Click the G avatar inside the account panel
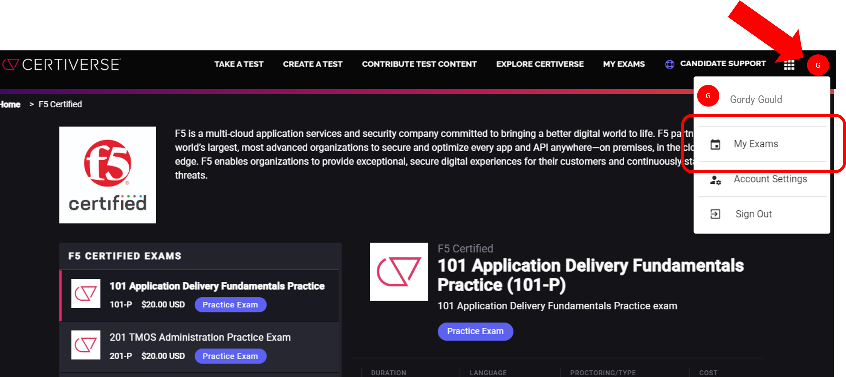This screenshot has height=377, width=846. (708, 96)
